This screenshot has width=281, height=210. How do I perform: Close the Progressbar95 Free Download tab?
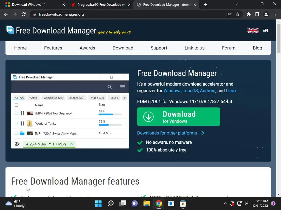(x=129, y=5)
